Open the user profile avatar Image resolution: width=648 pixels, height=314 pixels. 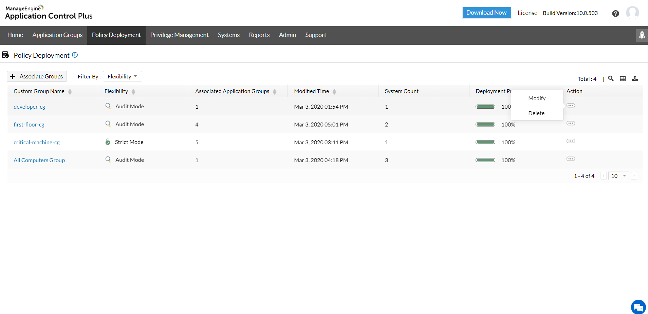[x=632, y=13]
